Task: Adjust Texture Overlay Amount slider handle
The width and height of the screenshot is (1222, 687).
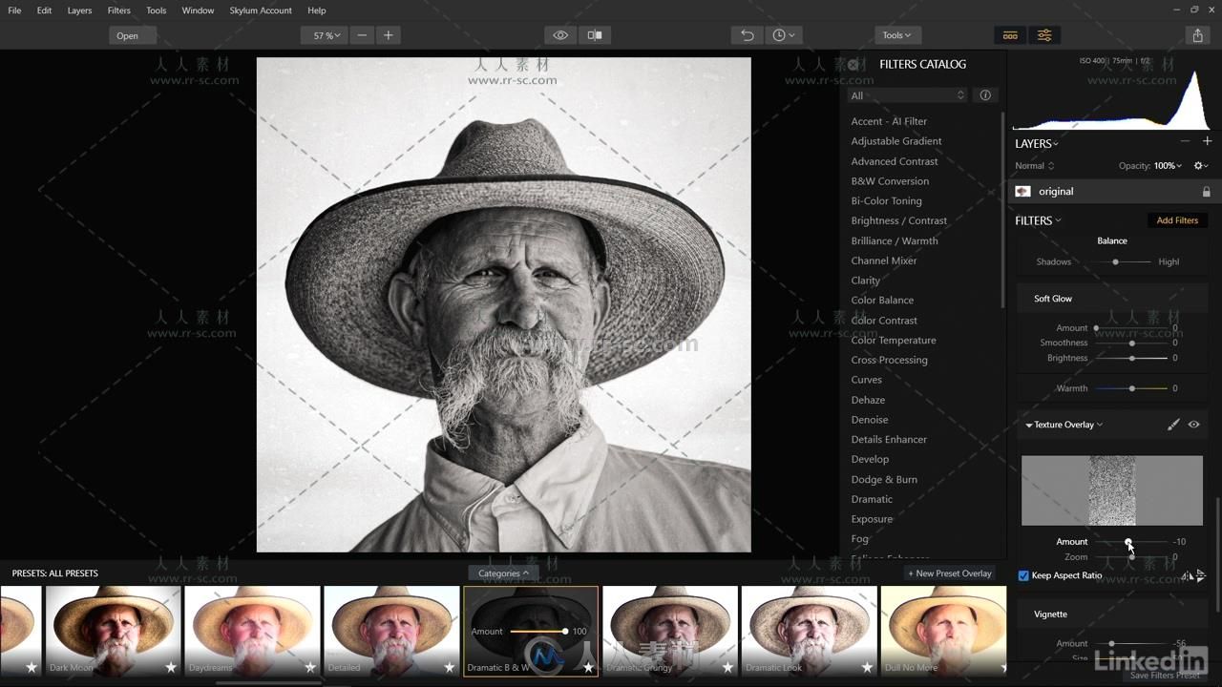Action: [x=1128, y=542]
